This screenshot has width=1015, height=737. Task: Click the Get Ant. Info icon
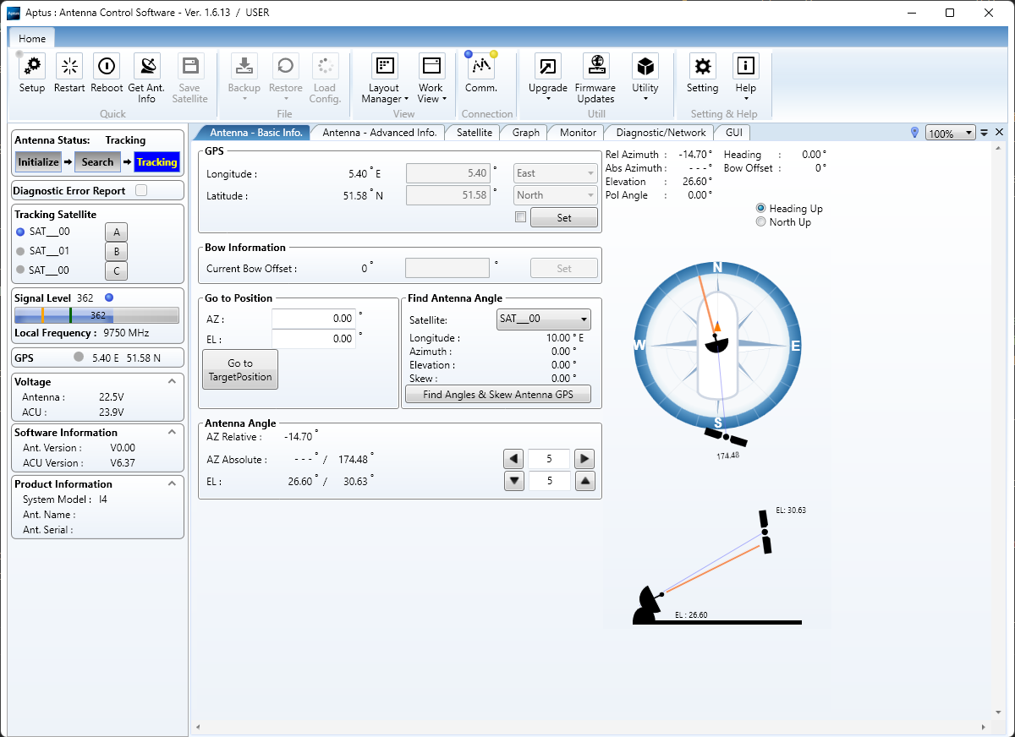(x=146, y=67)
